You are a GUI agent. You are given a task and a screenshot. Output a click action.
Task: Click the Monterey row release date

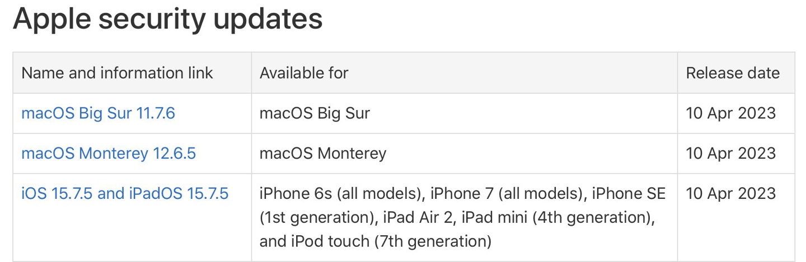(x=731, y=153)
